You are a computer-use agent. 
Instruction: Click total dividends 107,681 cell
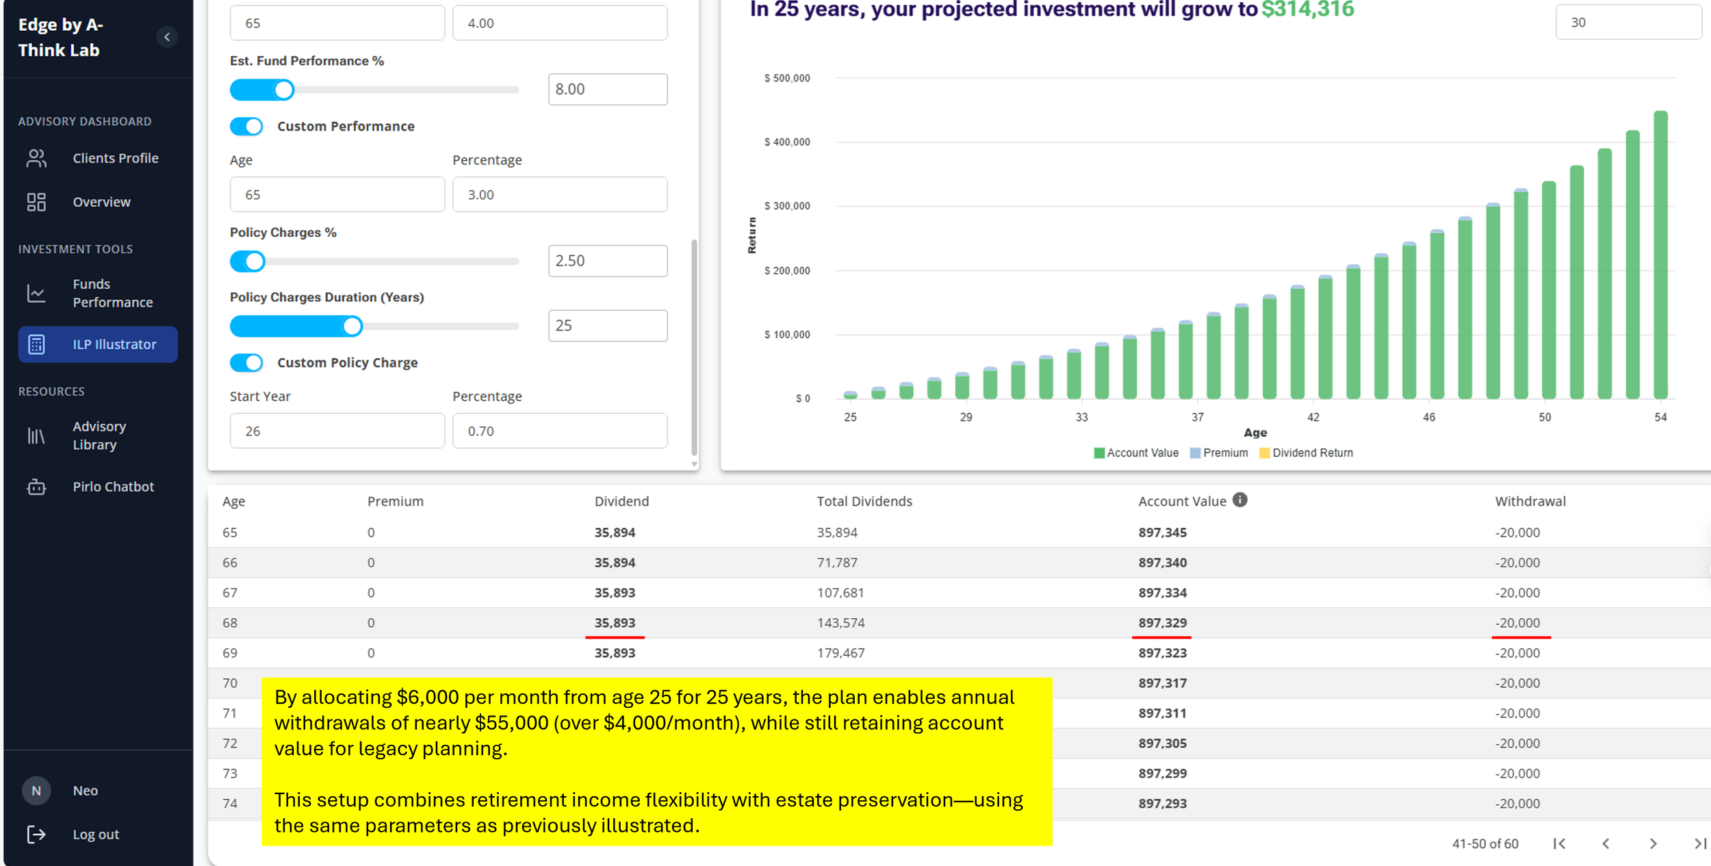840,593
